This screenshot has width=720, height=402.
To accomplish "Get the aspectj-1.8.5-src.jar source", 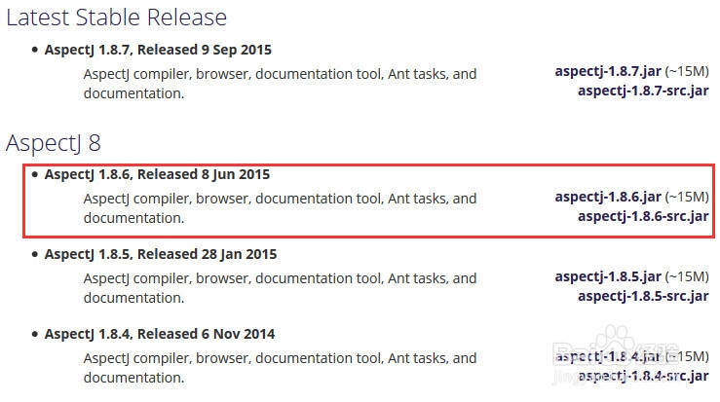I will 643,296.
